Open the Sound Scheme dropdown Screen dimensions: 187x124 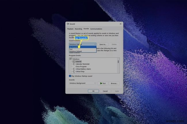[x=83, y=44]
